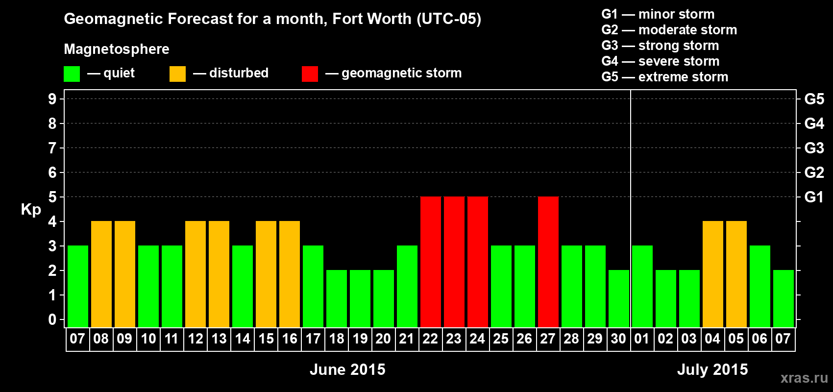The width and height of the screenshot is (833, 392).
Task: Click the date cell 20 in June
Action: pyautogui.click(x=384, y=339)
